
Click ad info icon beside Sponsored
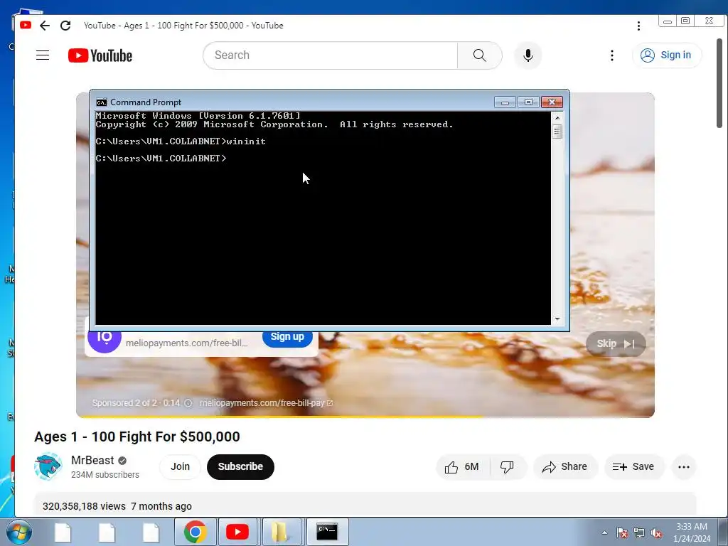click(188, 403)
